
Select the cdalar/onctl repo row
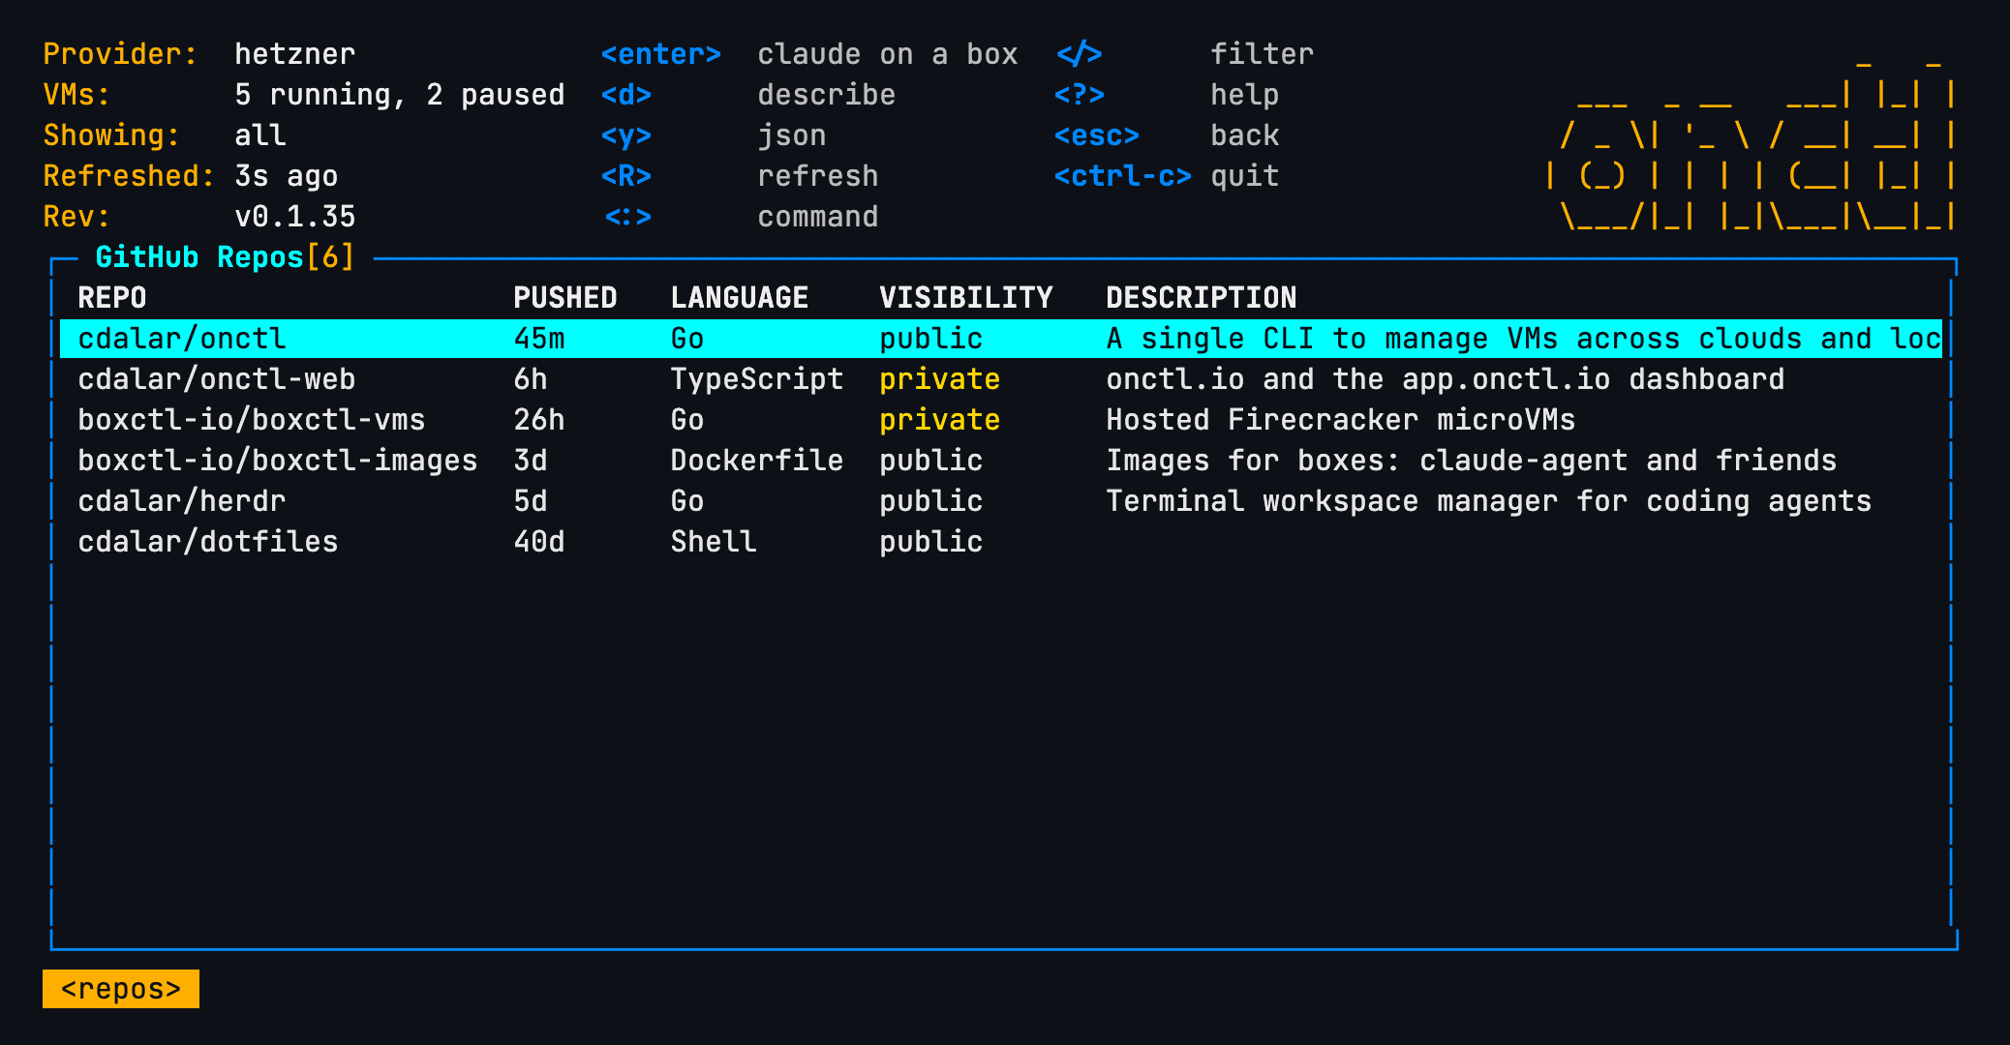tap(1001, 339)
